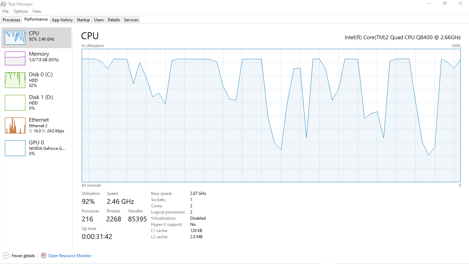The image size is (469, 264).
Task: Click the CPU utilization history graph
Action: click(271, 115)
